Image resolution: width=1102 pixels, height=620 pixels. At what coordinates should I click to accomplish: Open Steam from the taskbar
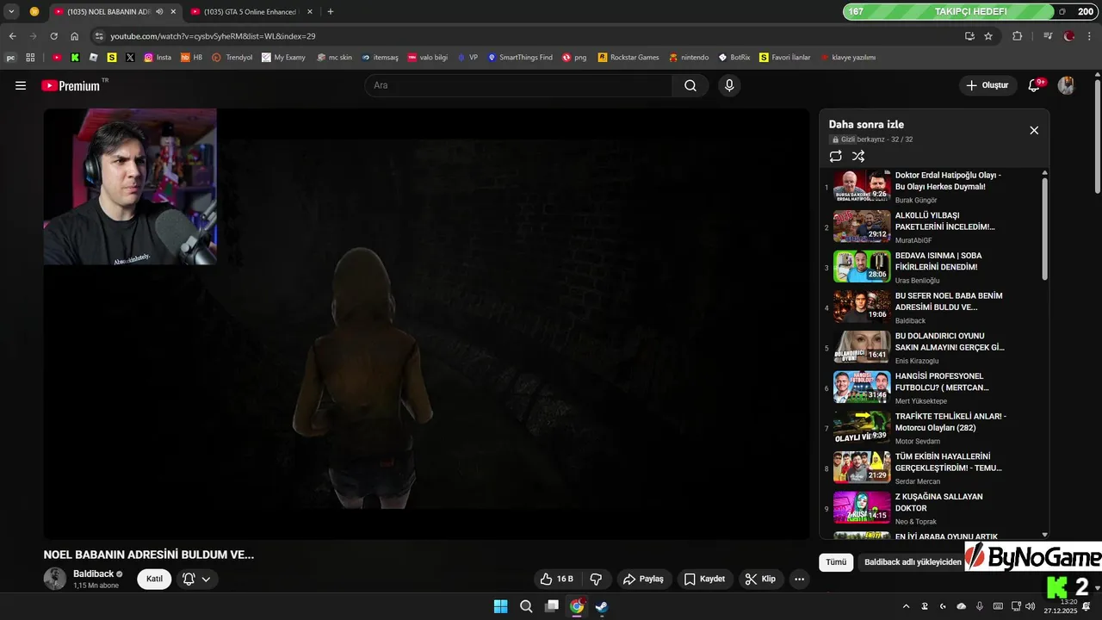click(602, 606)
